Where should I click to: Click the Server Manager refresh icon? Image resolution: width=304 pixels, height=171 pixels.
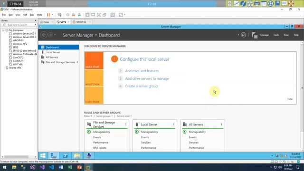(x=243, y=35)
